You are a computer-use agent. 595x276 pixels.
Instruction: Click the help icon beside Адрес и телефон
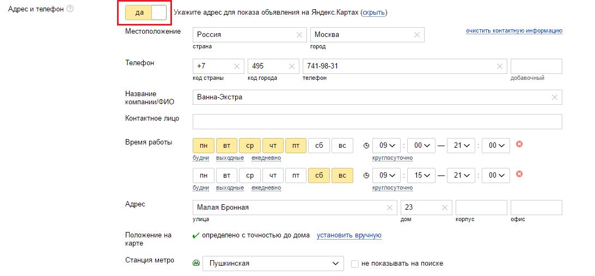[x=70, y=9]
